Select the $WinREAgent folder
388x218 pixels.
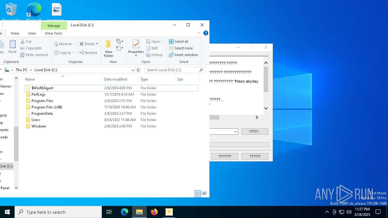point(111,88)
